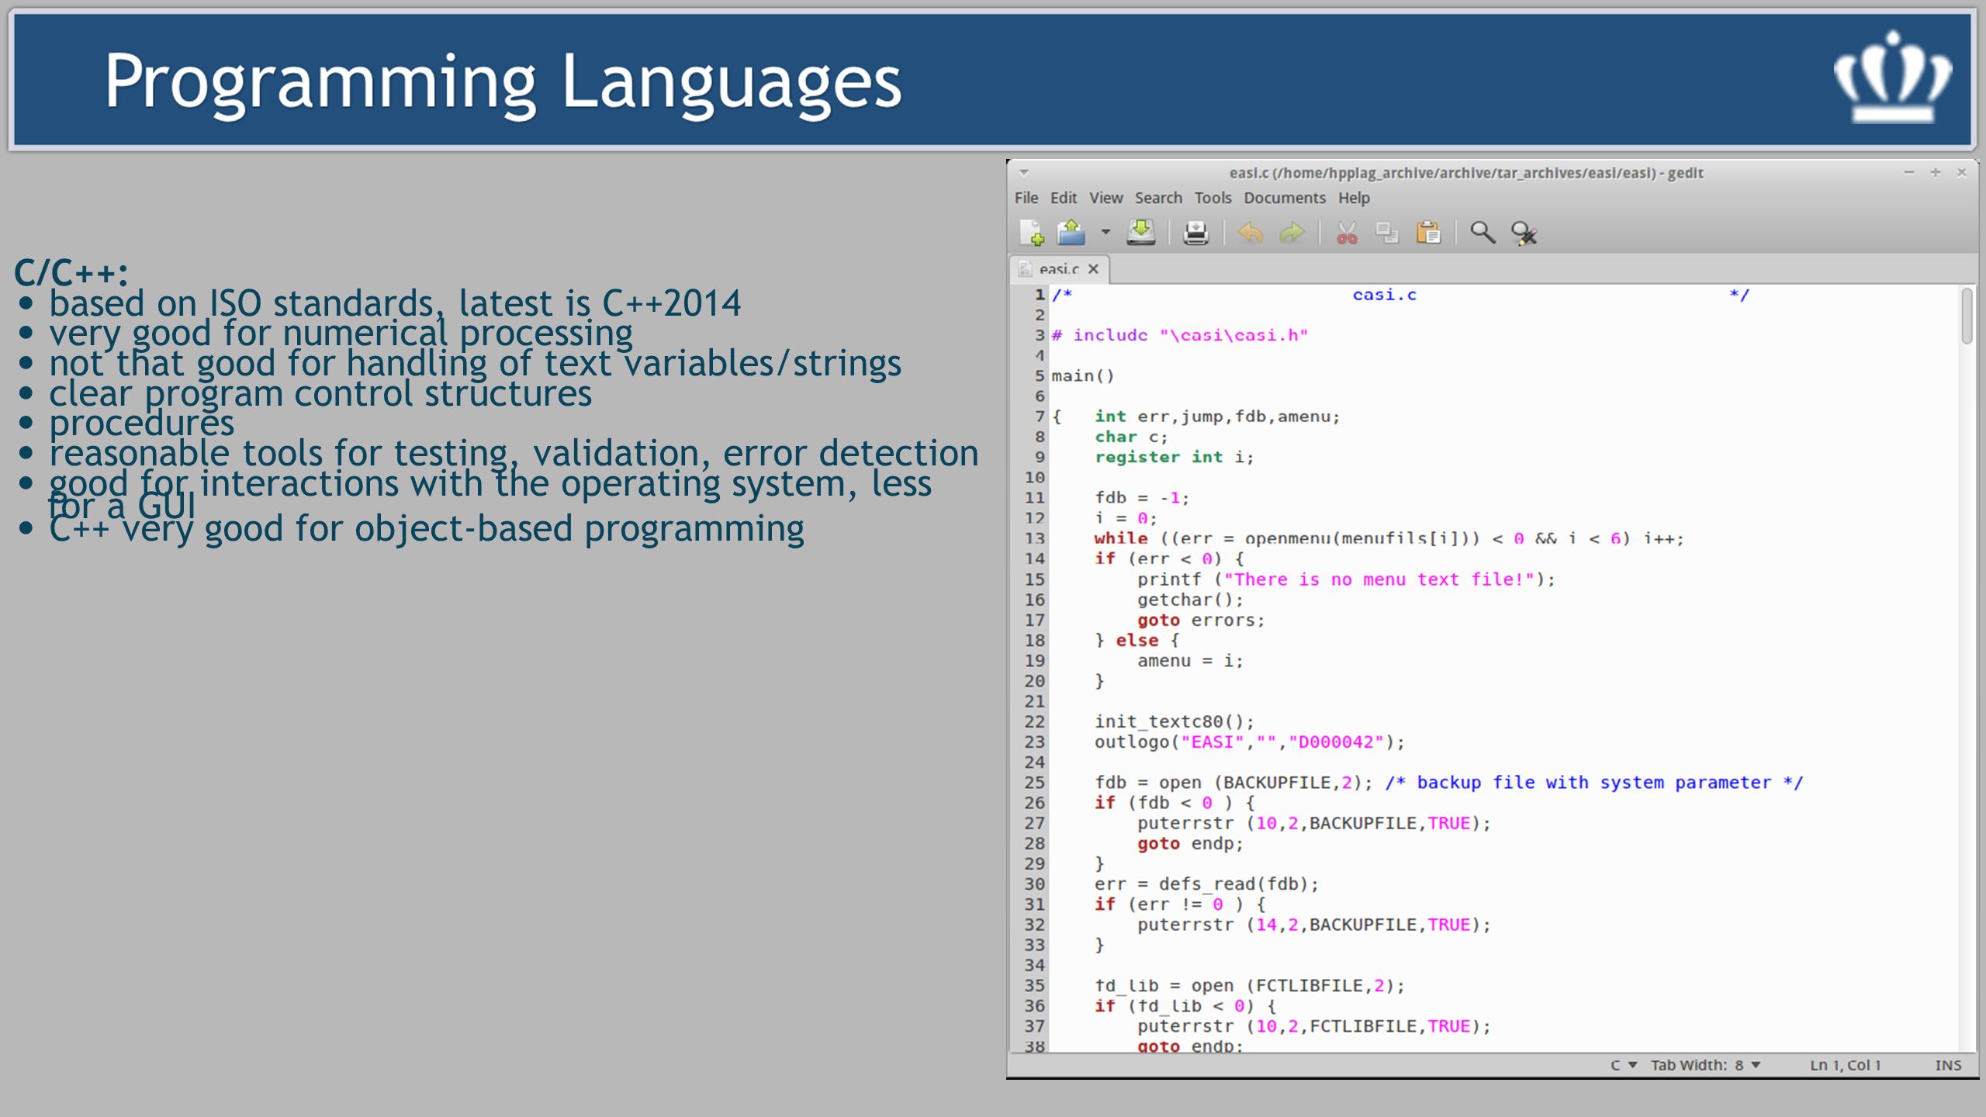This screenshot has height=1117, width=1986.
Task: Click the Undo arrow icon
Action: point(1251,233)
